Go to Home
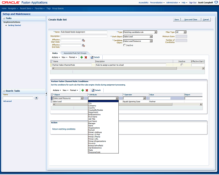Image resolution: width=219 pixels, height=175 pixels. tap(4, 8)
